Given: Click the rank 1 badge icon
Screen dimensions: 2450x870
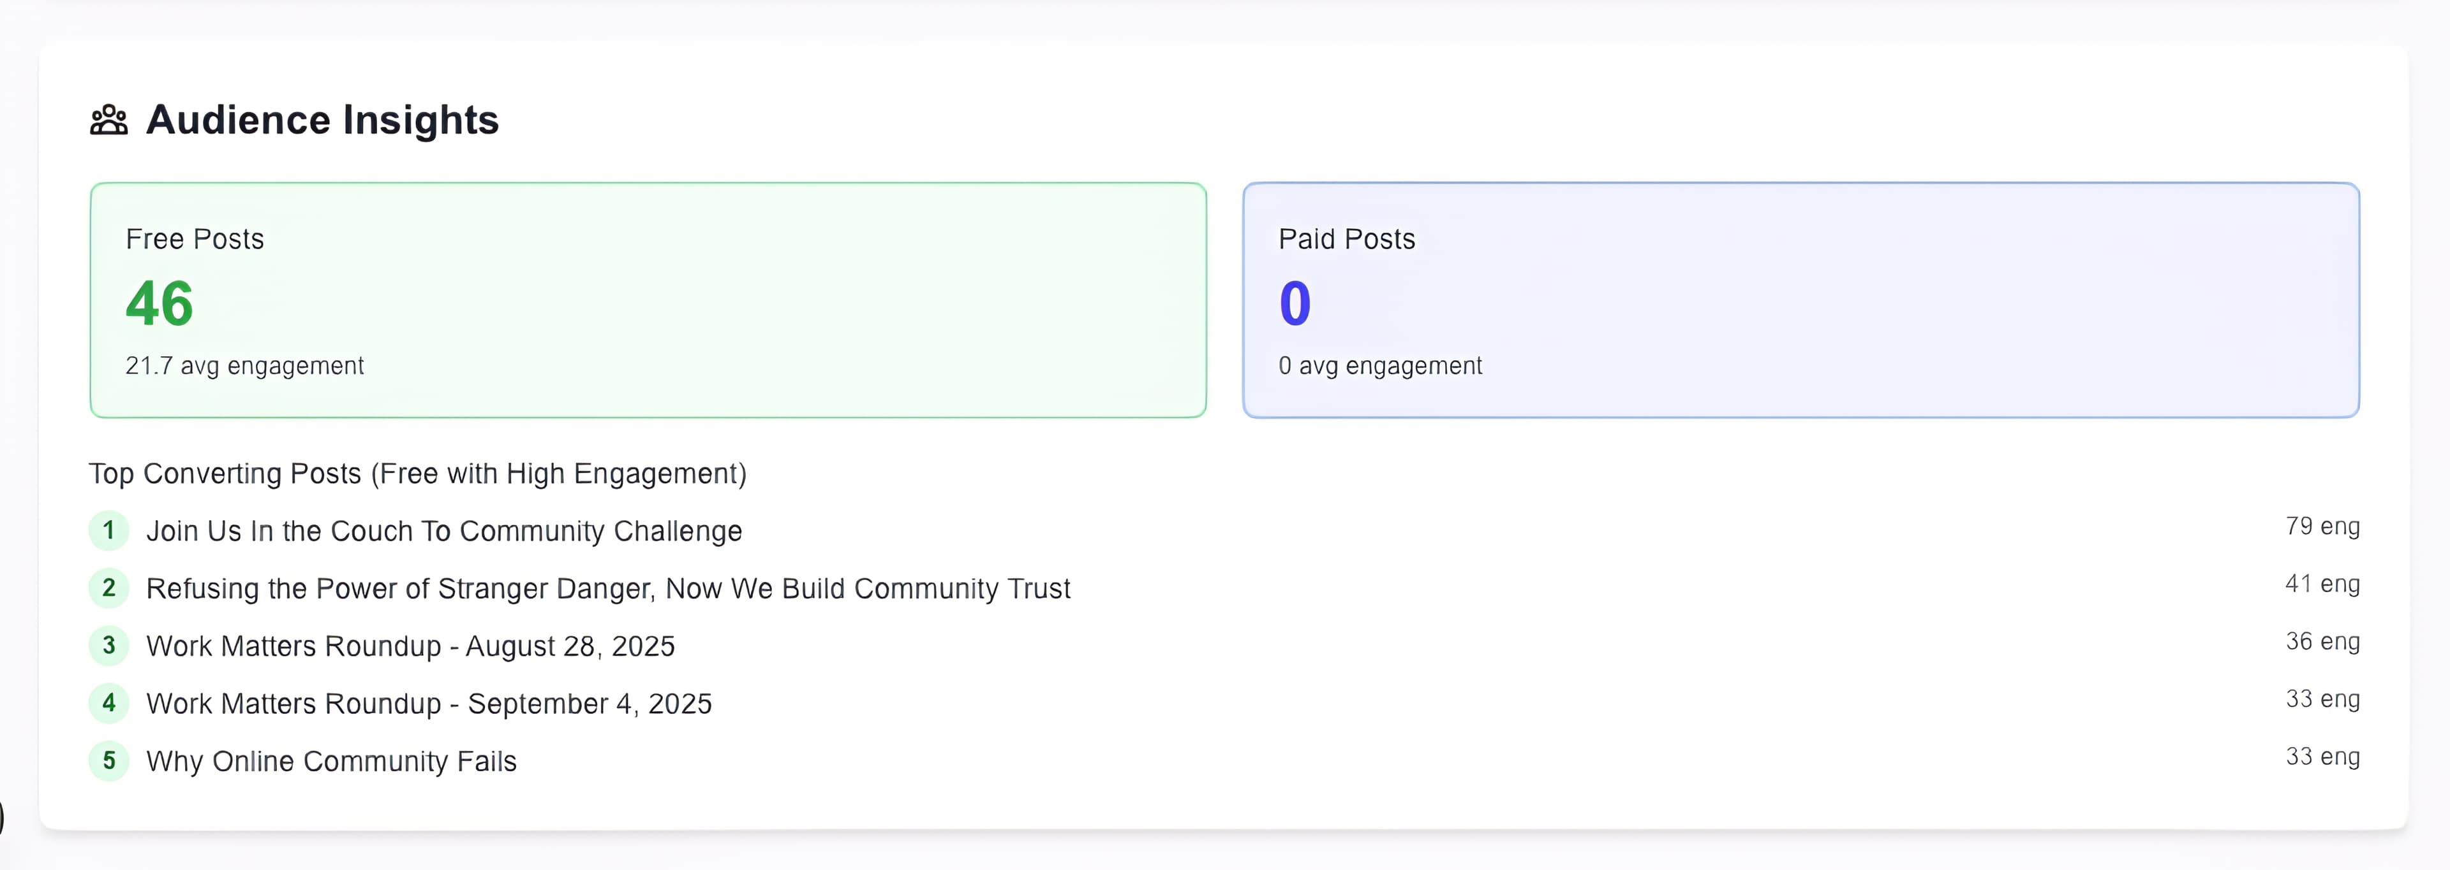Looking at the screenshot, I should tap(109, 530).
